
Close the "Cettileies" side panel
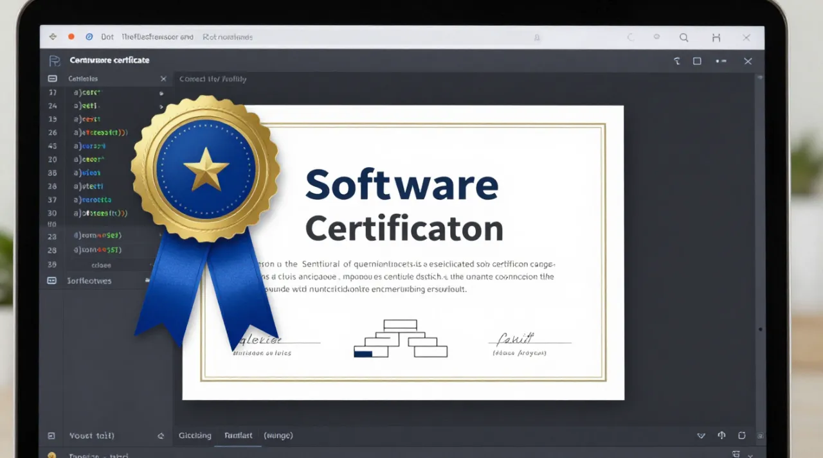pos(163,78)
